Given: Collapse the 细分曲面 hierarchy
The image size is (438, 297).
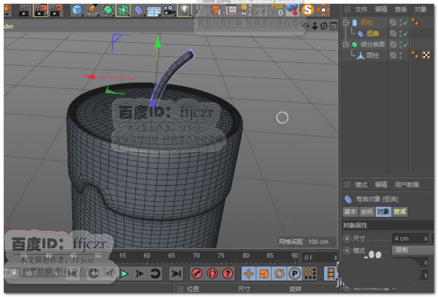Looking at the screenshot, I should click(345, 44).
